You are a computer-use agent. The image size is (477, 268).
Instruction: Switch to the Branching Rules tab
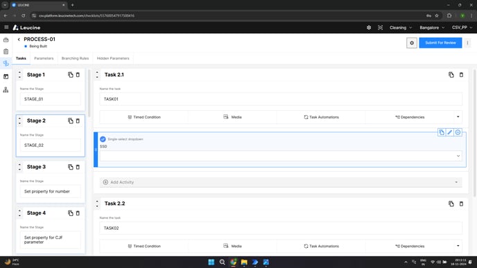(75, 58)
